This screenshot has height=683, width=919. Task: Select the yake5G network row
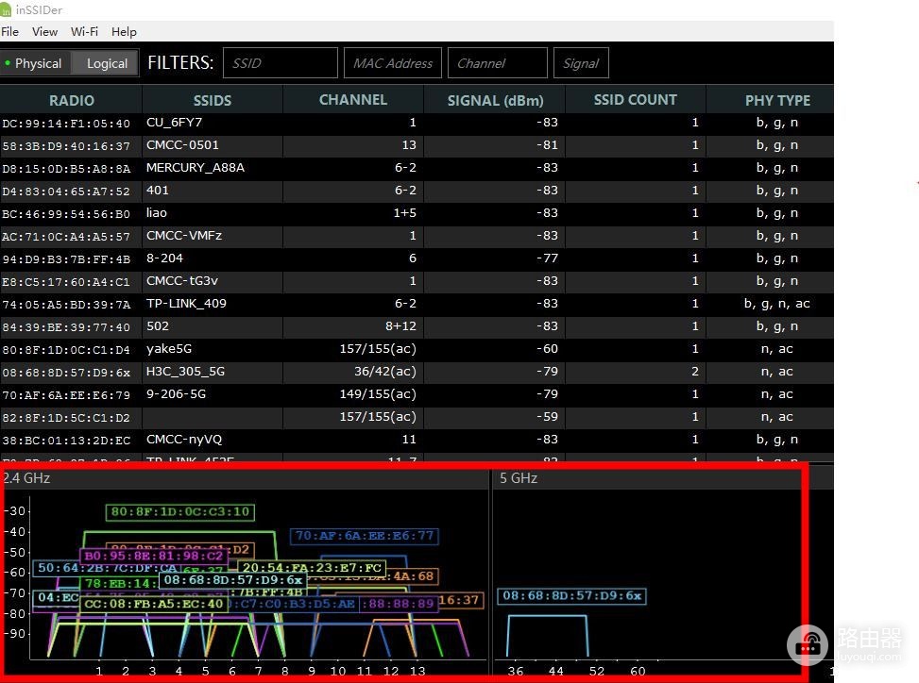[417, 349]
